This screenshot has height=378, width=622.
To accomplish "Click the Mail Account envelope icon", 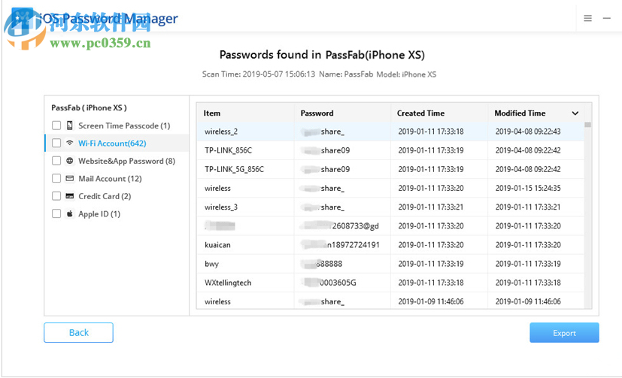I will (70, 178).
